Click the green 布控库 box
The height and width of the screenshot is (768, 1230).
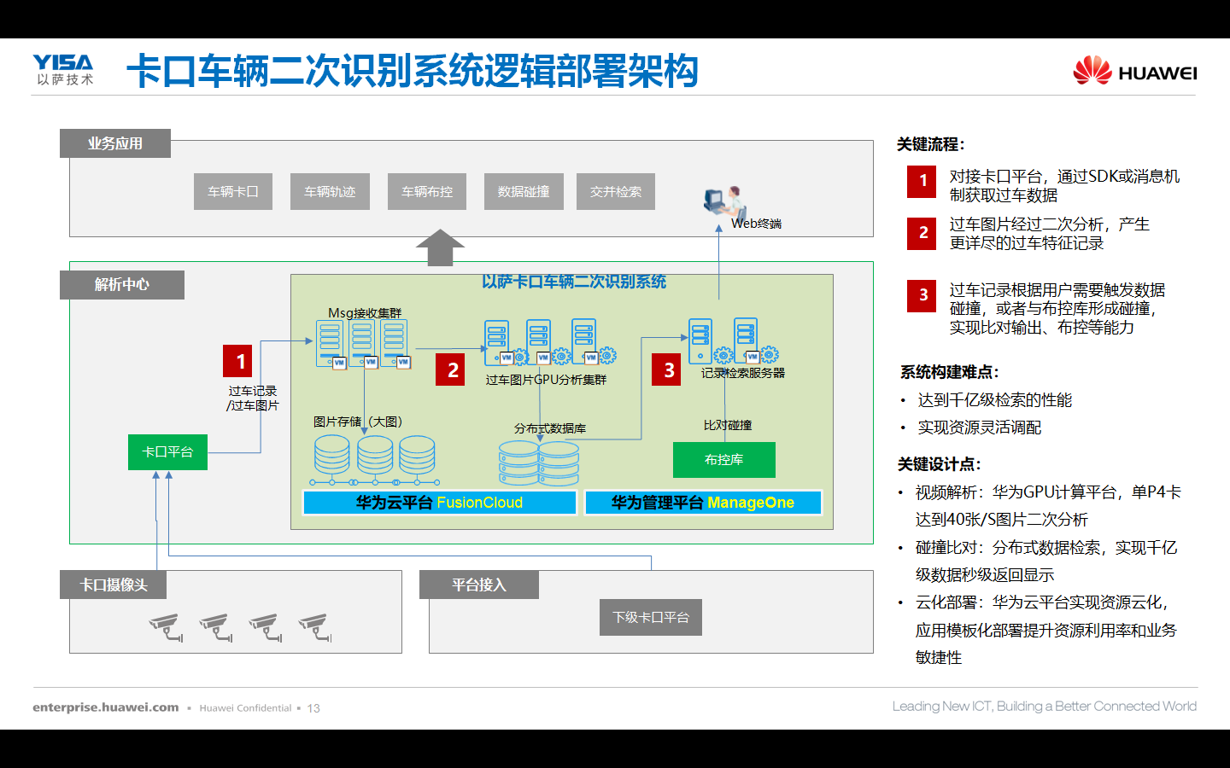tap(723, 460)
